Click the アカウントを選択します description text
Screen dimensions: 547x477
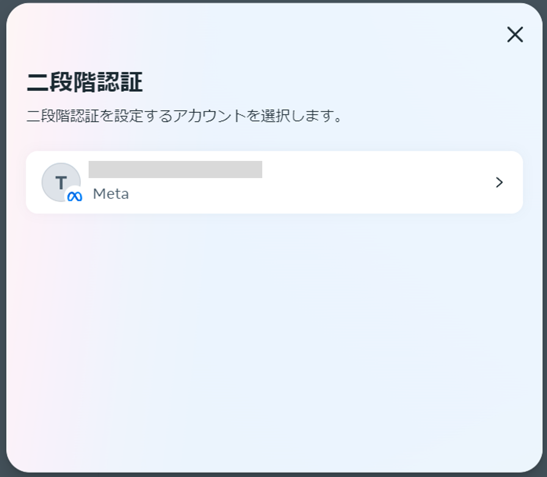(184, 116)
